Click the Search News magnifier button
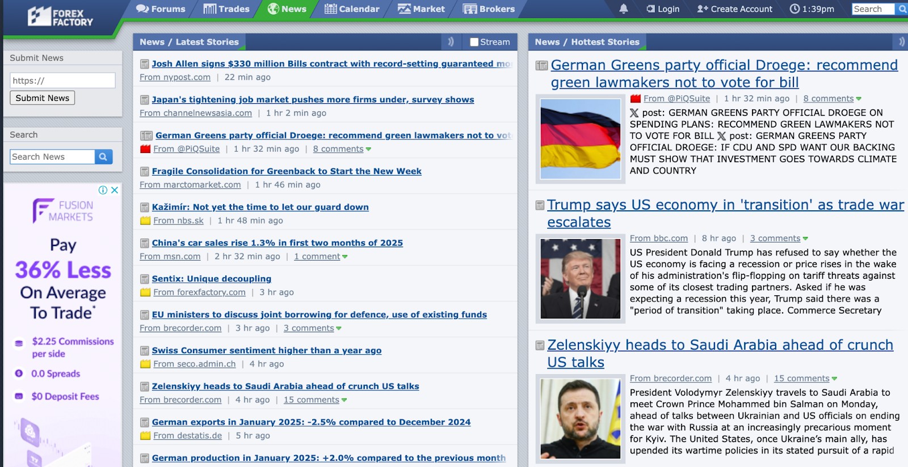This screenshot has width=908, height=467. (x=103, y=157)
